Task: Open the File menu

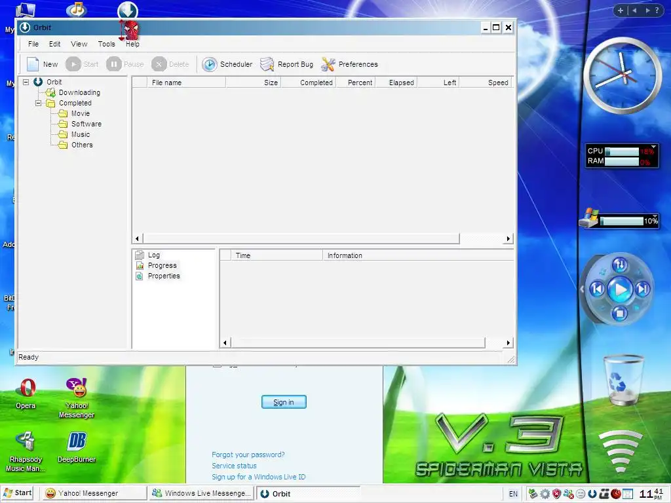Action: [x=33, y=44]
